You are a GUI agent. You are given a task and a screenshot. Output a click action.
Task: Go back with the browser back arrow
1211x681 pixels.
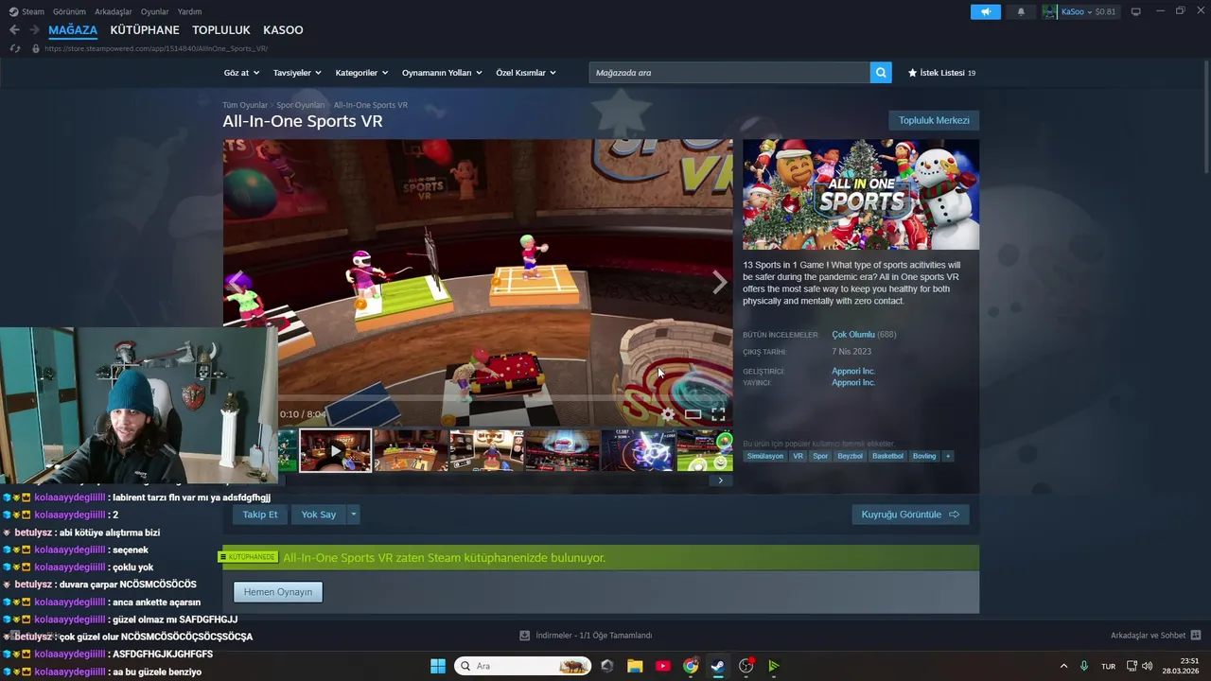pyautogui.click(x=14, y=30)
